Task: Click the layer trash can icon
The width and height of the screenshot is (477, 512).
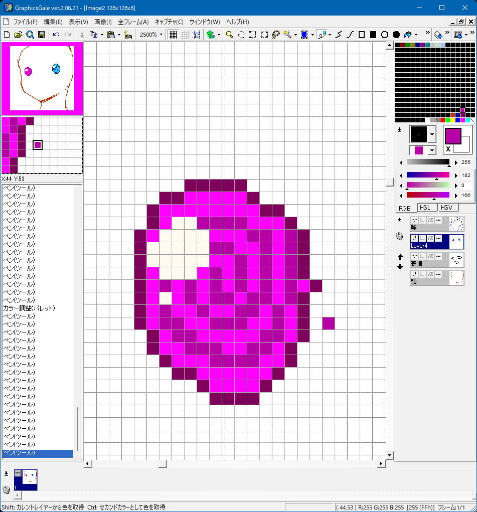Action: (x=400, y=237)
